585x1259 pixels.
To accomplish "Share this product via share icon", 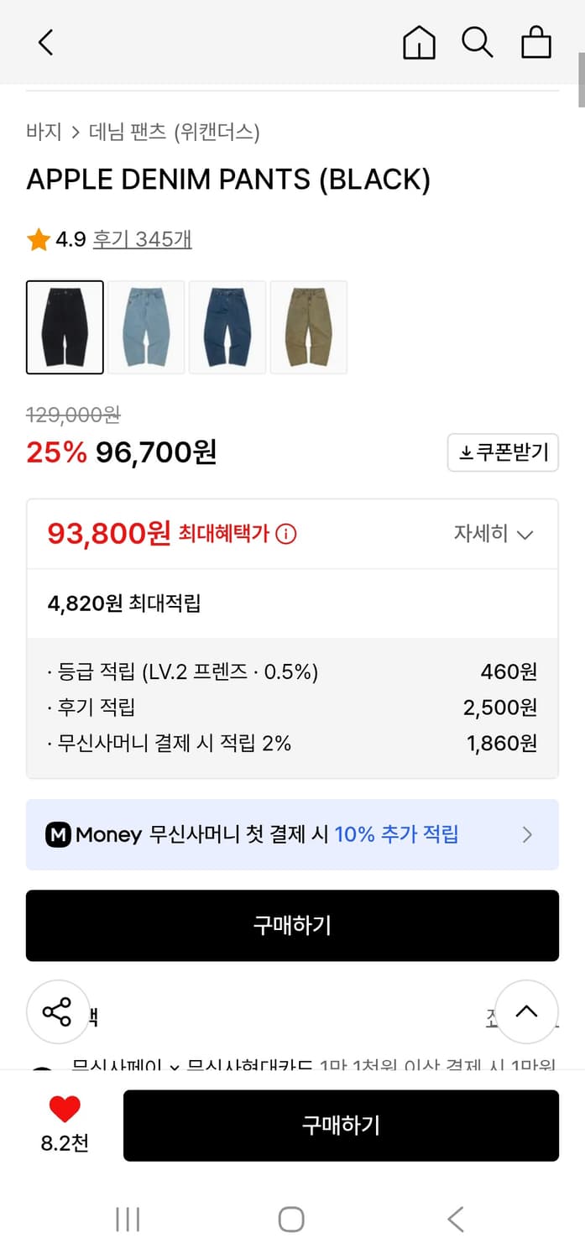I will click(58, 1011).
